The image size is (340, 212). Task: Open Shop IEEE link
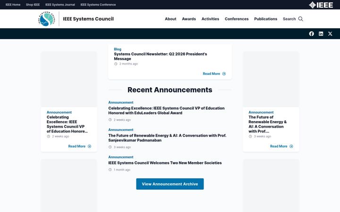(33, 5)
